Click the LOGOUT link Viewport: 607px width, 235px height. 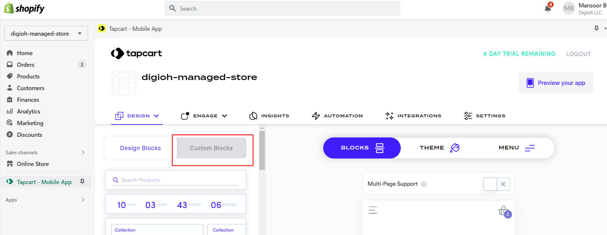pyautogui.click(x=578, y=54)
